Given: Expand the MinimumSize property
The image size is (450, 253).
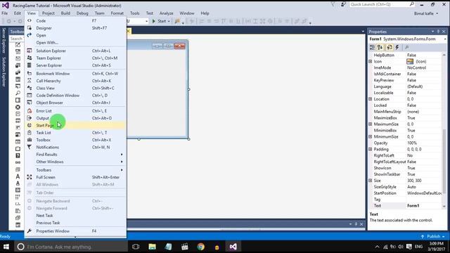Looking at the screenshot, I should click(371, 136).
